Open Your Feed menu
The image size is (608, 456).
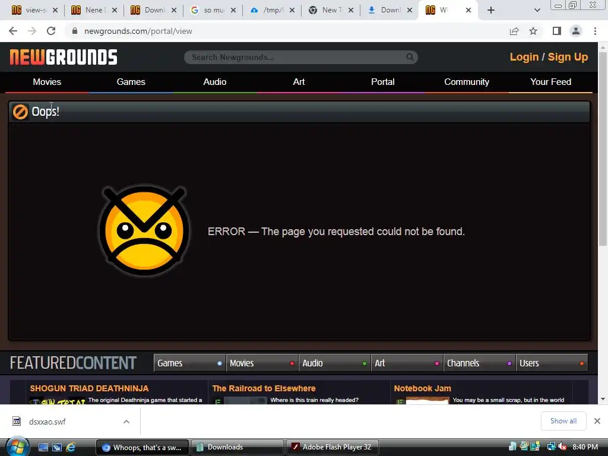coord(550,82)
